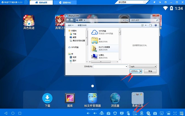
Task: Click the 取消 button
Action: pos(150,71)
